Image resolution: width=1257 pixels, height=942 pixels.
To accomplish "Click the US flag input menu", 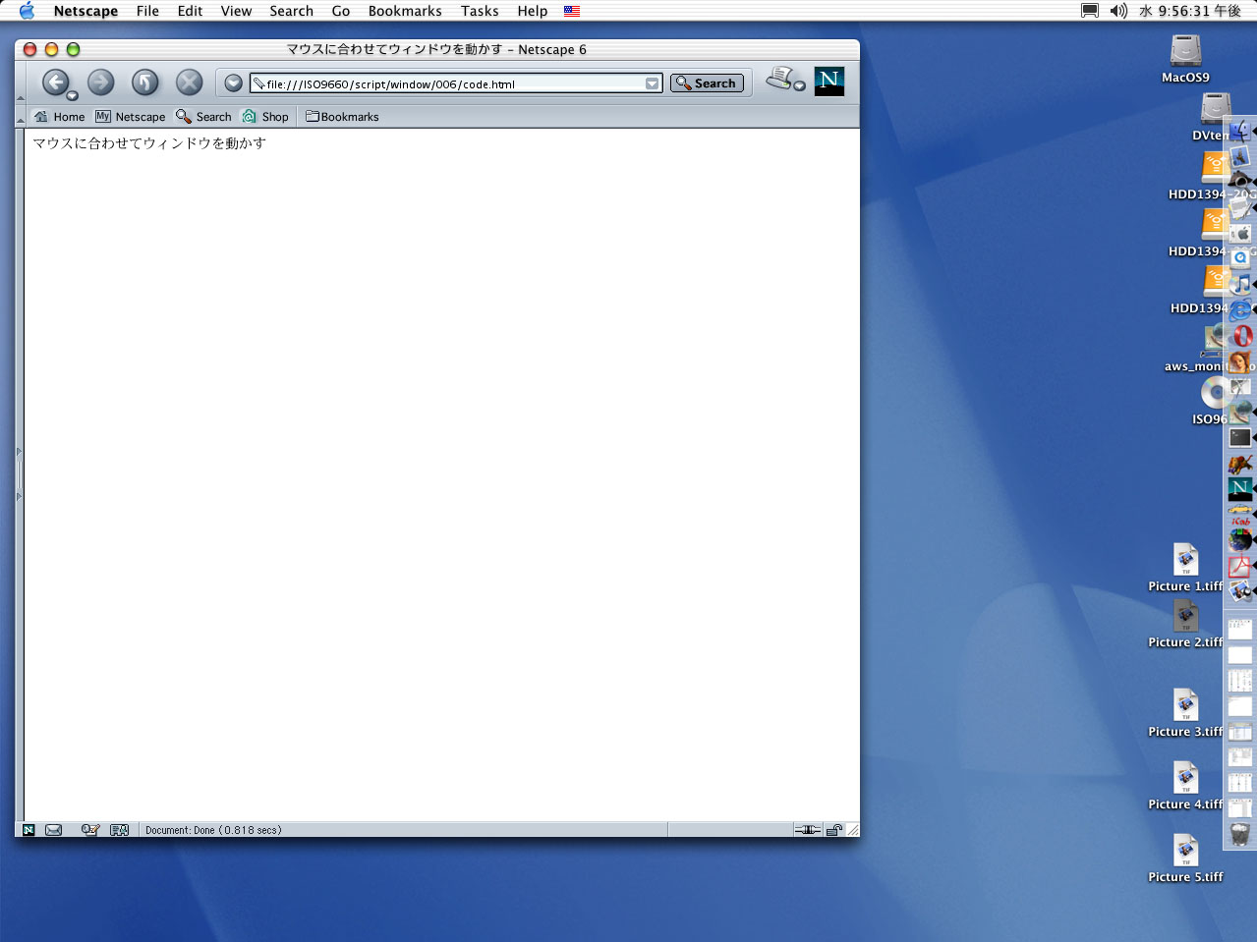I will click(x=572, y=11).
